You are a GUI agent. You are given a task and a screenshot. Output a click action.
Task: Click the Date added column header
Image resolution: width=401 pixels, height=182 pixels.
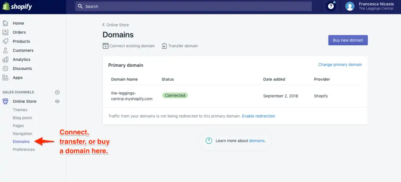(274, 79)
